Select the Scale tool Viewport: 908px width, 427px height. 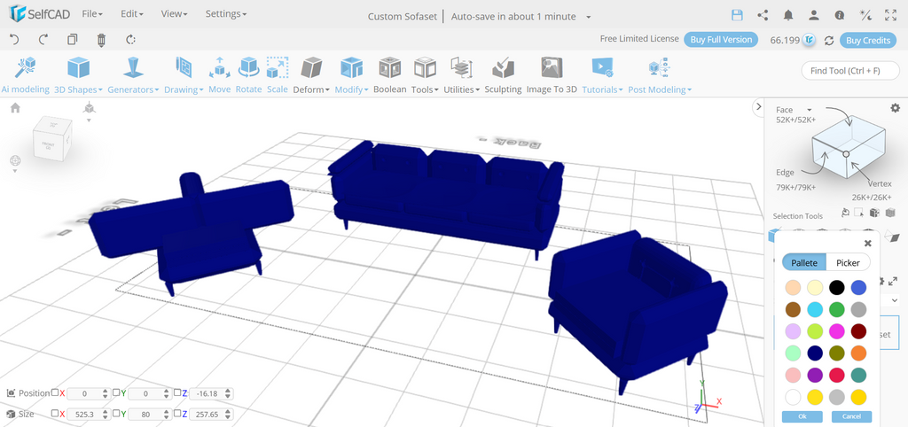pos(278,75)
